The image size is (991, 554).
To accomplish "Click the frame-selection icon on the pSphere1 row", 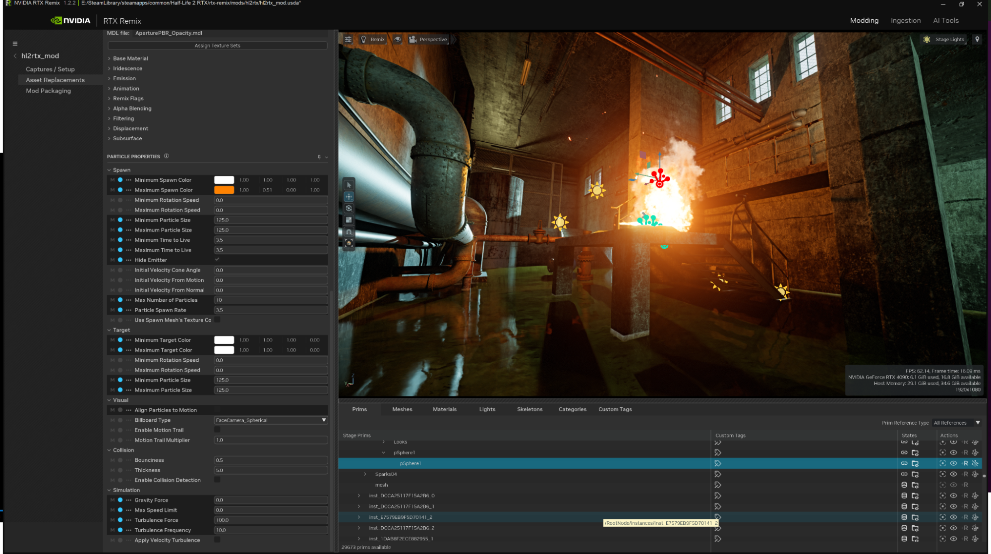I will (942, 464).
